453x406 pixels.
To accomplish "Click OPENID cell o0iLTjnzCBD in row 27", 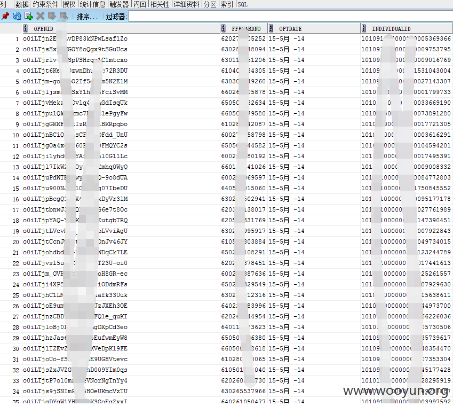I will [121, 317].
